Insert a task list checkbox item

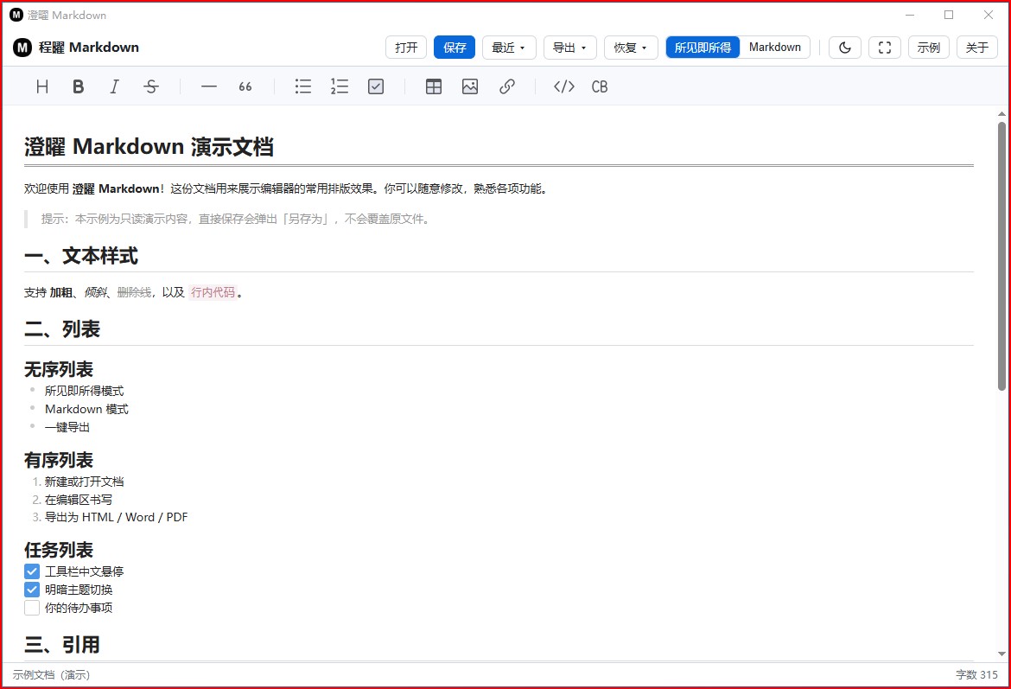pos(376,86)
